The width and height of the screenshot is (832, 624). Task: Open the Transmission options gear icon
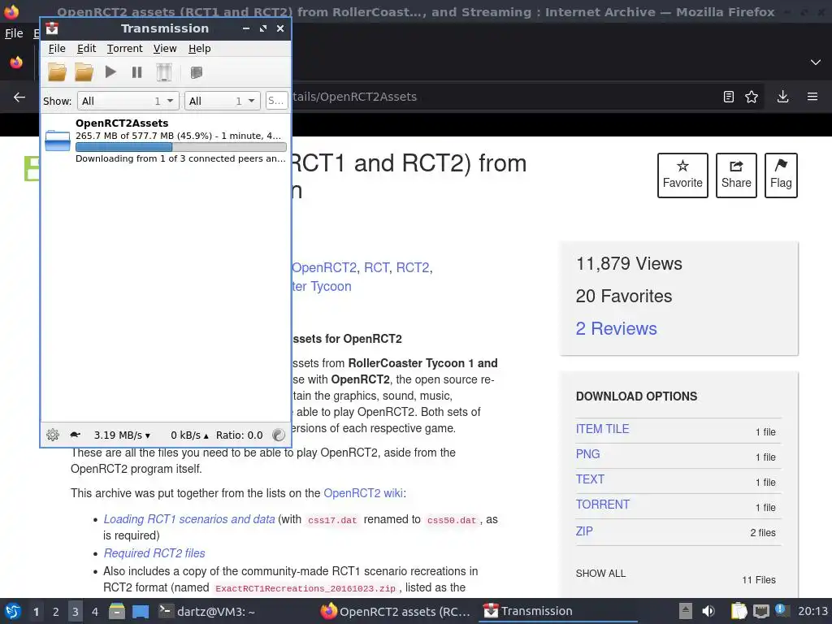pos(53,435)
